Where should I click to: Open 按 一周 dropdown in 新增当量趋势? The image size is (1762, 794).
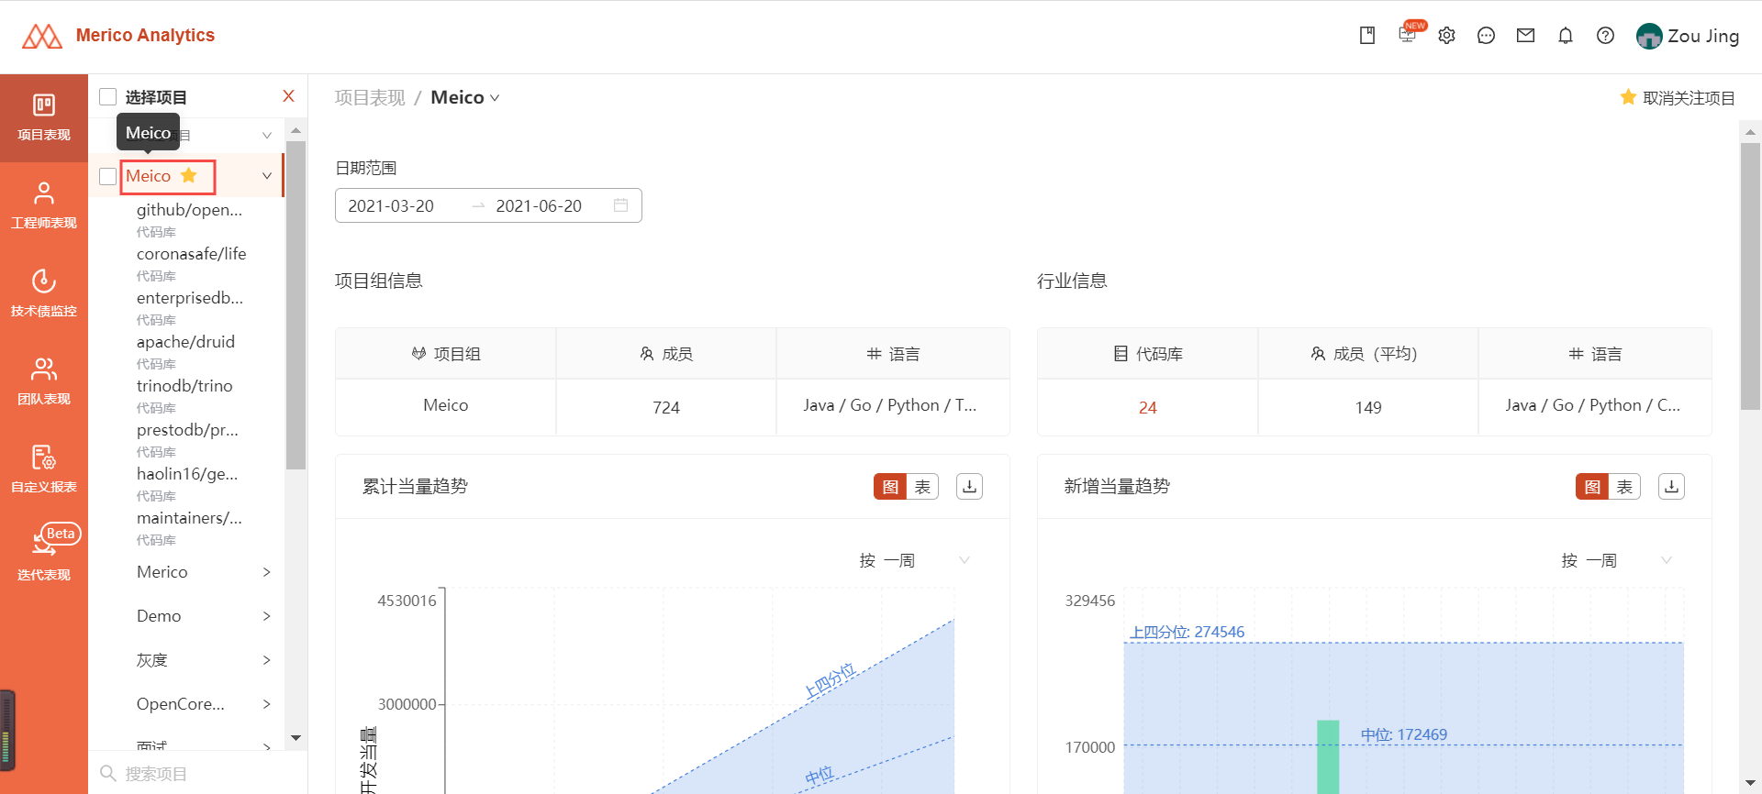1617,560
